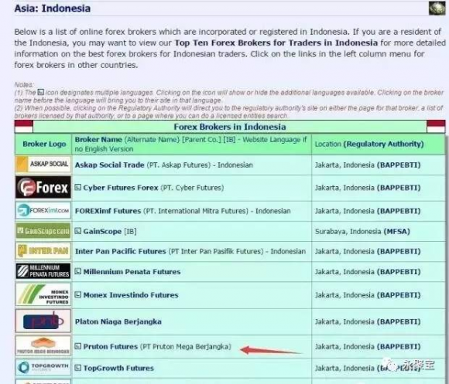
Task: Open Pruton Futures broker link
Action: [x=110, y=347]
